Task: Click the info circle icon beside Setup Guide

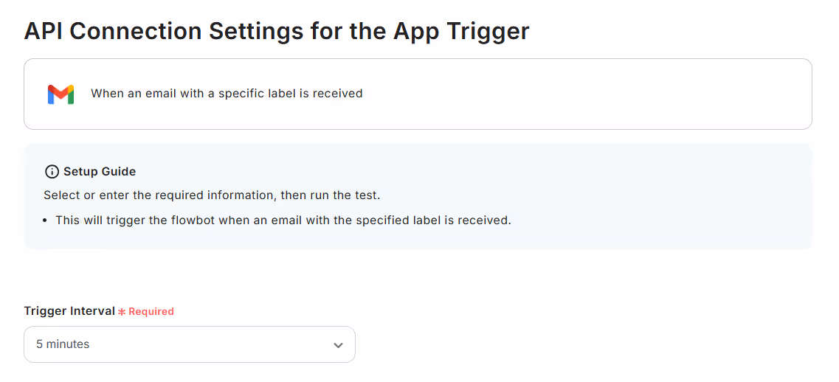Action: [52, 172]
